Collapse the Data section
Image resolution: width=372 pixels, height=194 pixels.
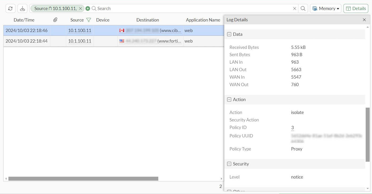click(x=229, y=34)
